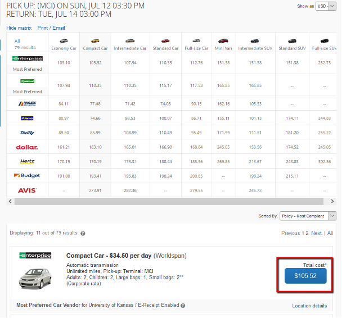This screenshot has height=318, width=342.
Task: Click the Hide matrix link
Action: coord(19,28)
